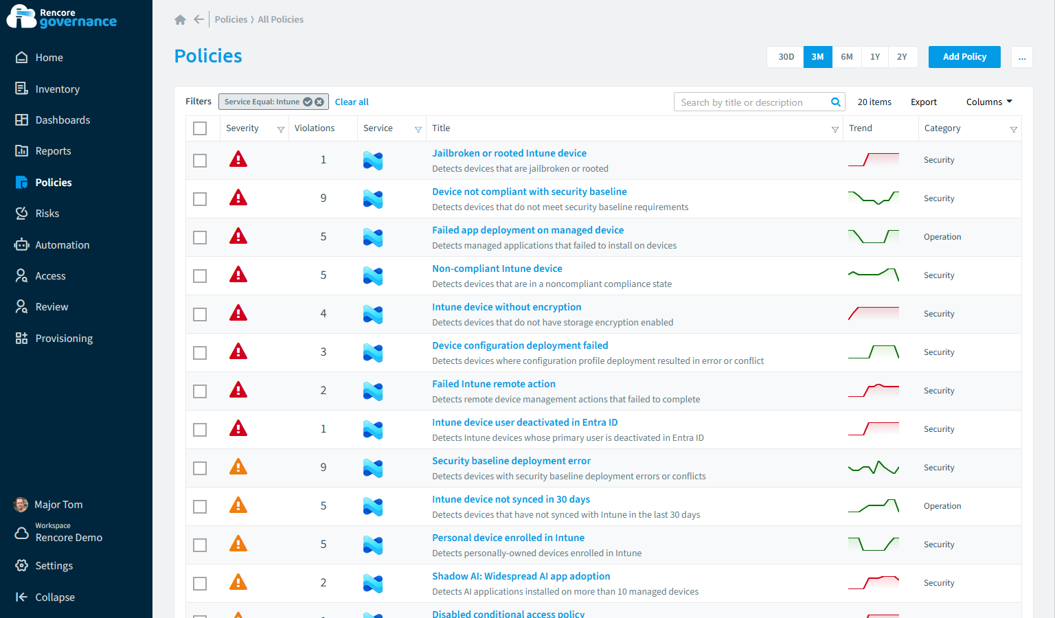Select the 1Y time range
Viewport: 1055px width, 618px height.
click(875, 57)
